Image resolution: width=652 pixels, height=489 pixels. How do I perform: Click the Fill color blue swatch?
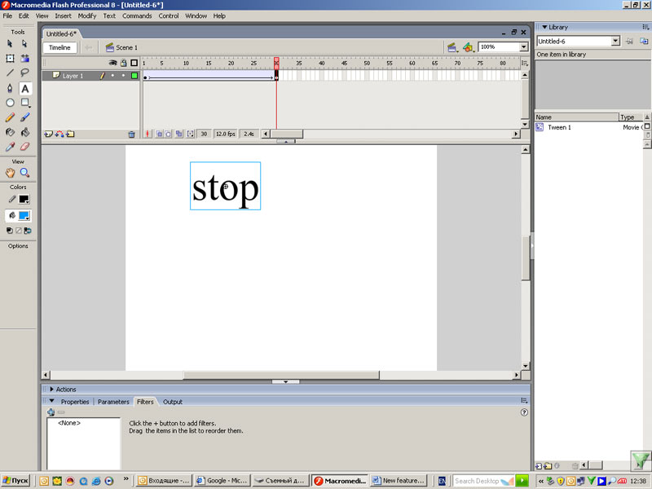24,216
